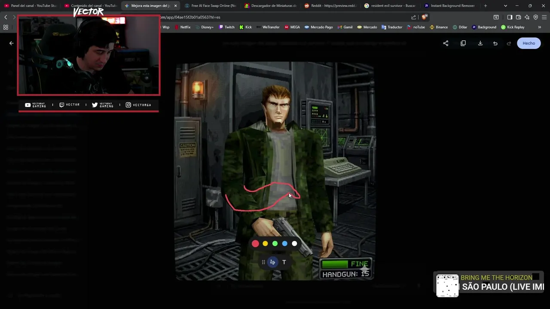
Task: Open the Background bookmark
Action: [484, 27]
